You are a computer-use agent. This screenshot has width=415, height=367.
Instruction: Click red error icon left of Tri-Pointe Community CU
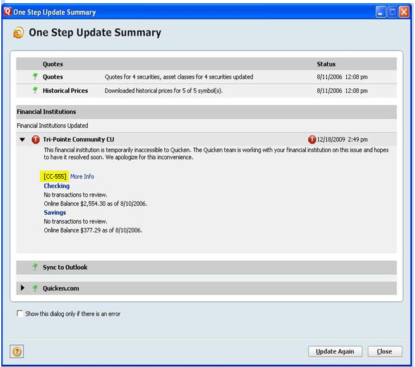pos(35,140)
